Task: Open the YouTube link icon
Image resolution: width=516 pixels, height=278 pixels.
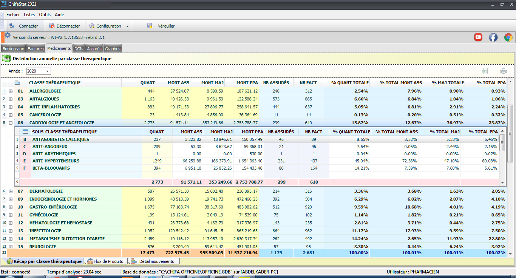Action: pyautogui.click(x=478, y=37)
